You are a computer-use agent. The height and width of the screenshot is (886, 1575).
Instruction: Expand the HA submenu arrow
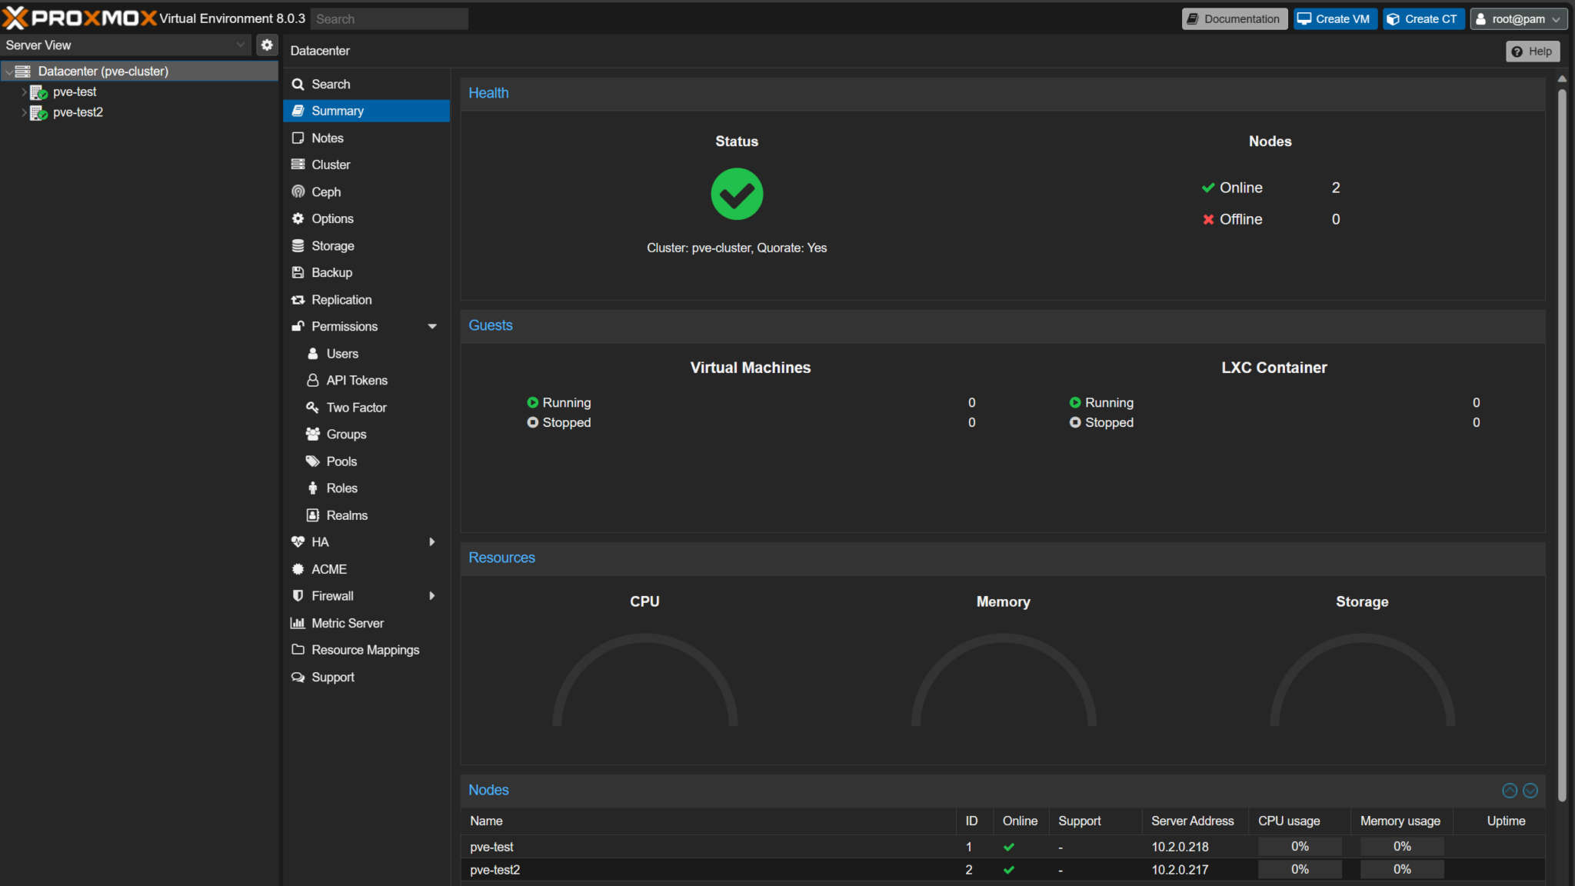point(432,542)
